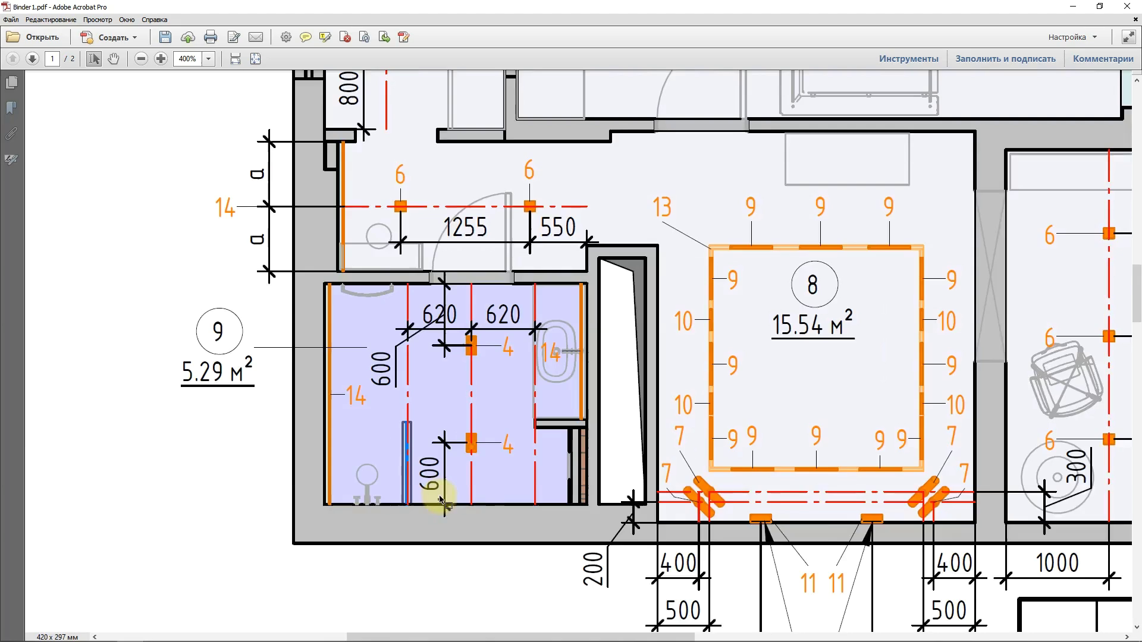Click the page number input field
Image resolution: width=1142 pixels, height=642 pixels.
(52, 59)
